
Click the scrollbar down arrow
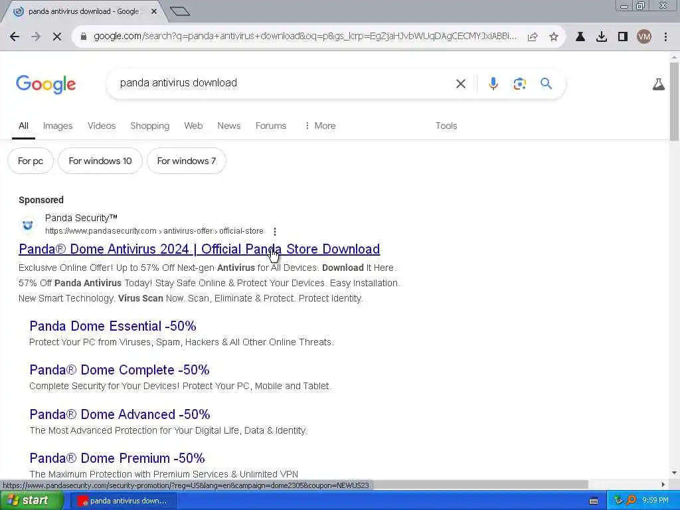[x=674, y=473]
